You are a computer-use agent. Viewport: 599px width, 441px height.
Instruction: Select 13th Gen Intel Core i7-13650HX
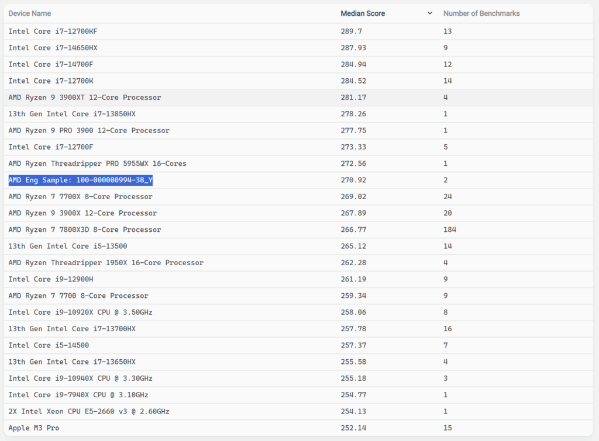pos(72,362)
